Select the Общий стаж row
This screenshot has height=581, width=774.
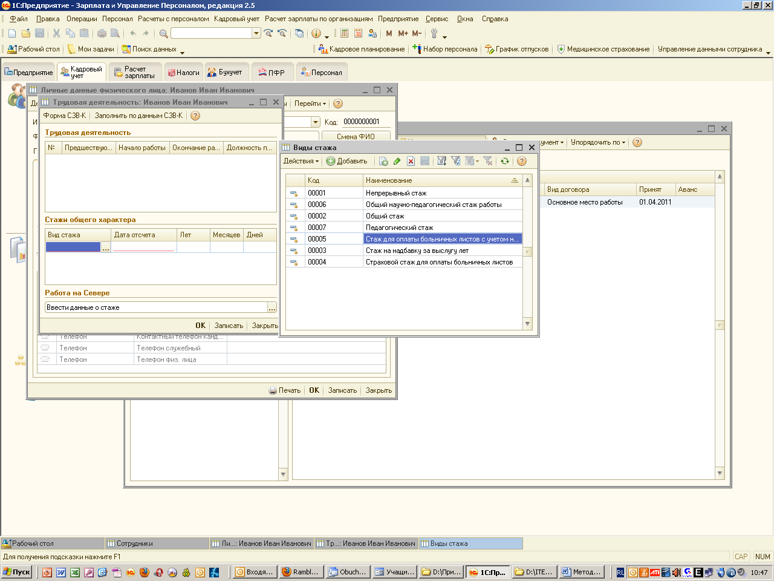click(x=404, y=216)
